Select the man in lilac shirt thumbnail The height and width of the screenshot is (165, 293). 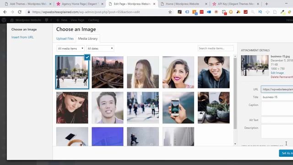108,108
